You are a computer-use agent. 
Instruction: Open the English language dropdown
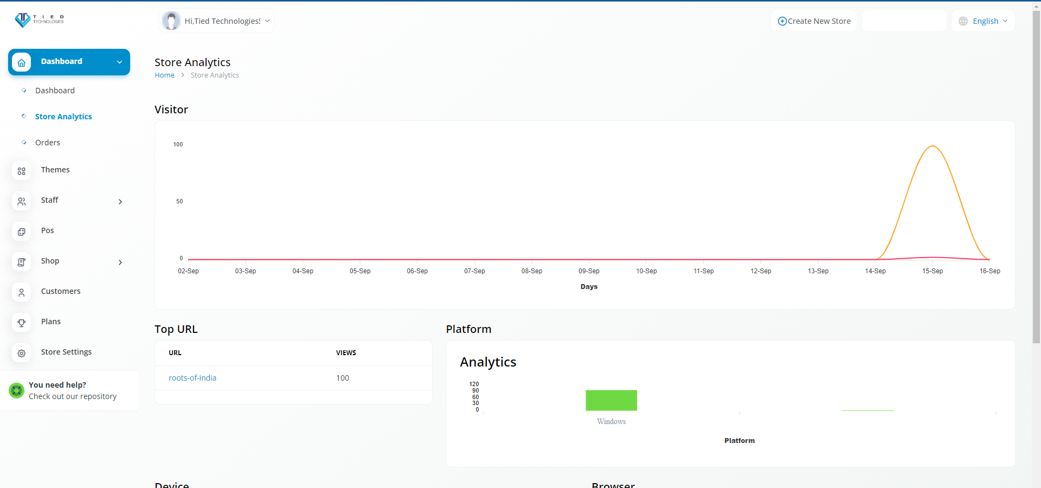pos(983,21)
